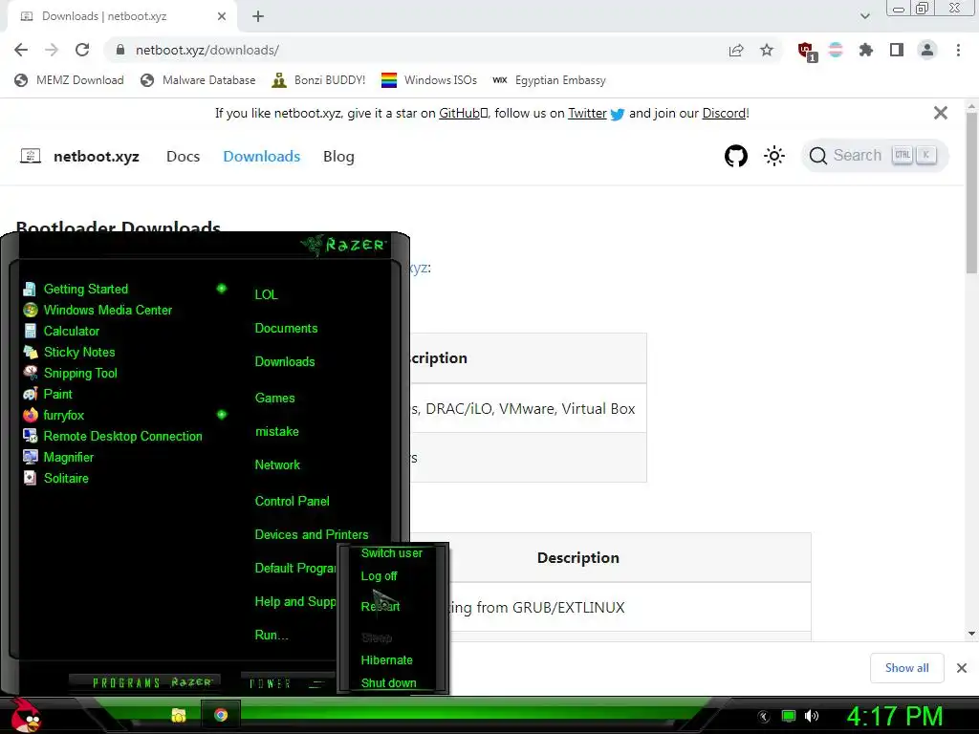Follow the GitHub link in the banner
The image size is (979, 734).
click(463, 114)
